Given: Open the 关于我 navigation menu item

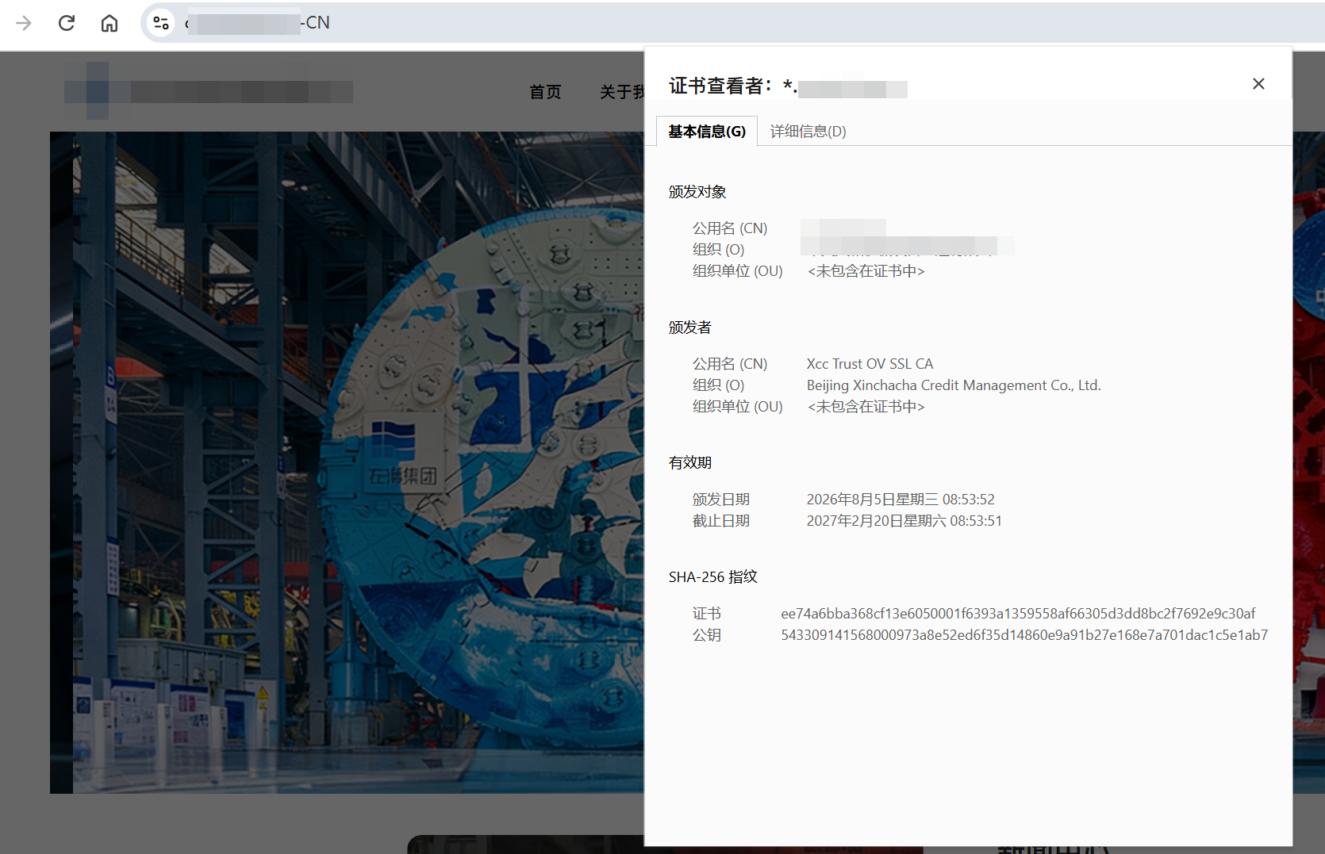Looking at the screenshot, I should [621, 92].
